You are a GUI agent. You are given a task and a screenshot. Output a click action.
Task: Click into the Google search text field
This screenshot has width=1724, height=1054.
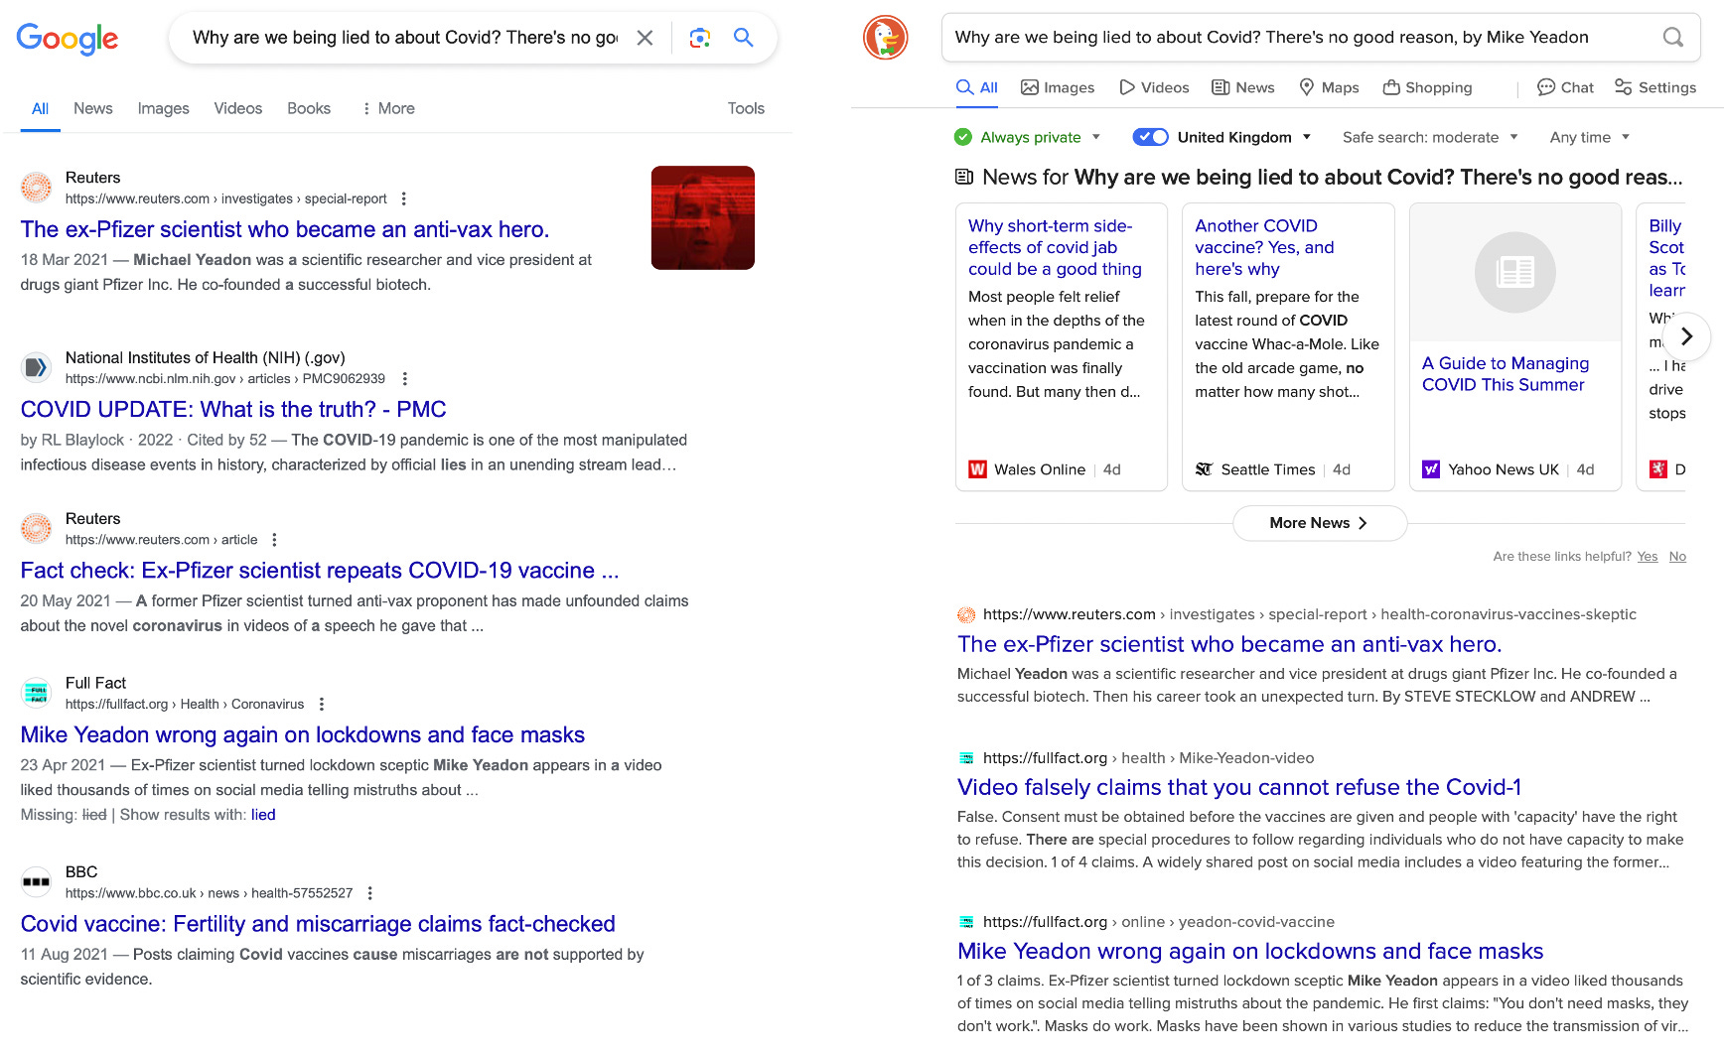(405, 38)
